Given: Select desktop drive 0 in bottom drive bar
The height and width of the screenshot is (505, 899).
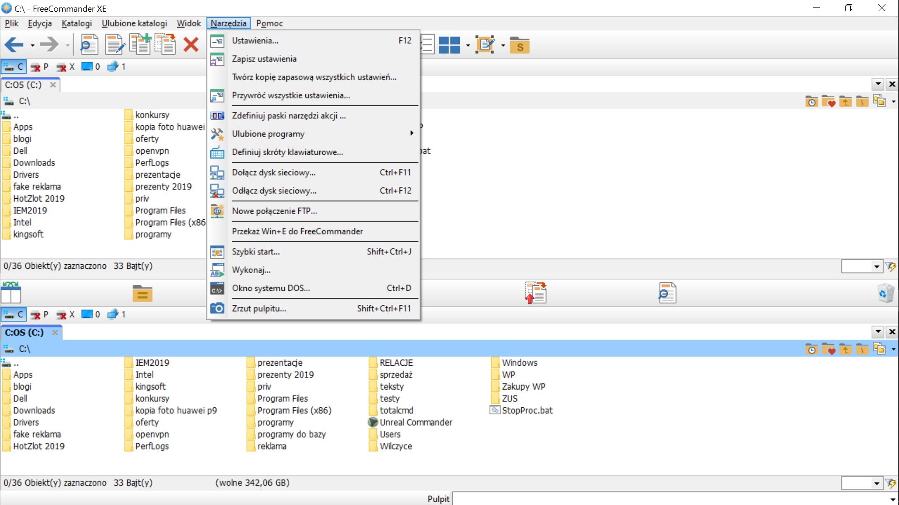Looking at the screenshot, I should tap(91, 315).
